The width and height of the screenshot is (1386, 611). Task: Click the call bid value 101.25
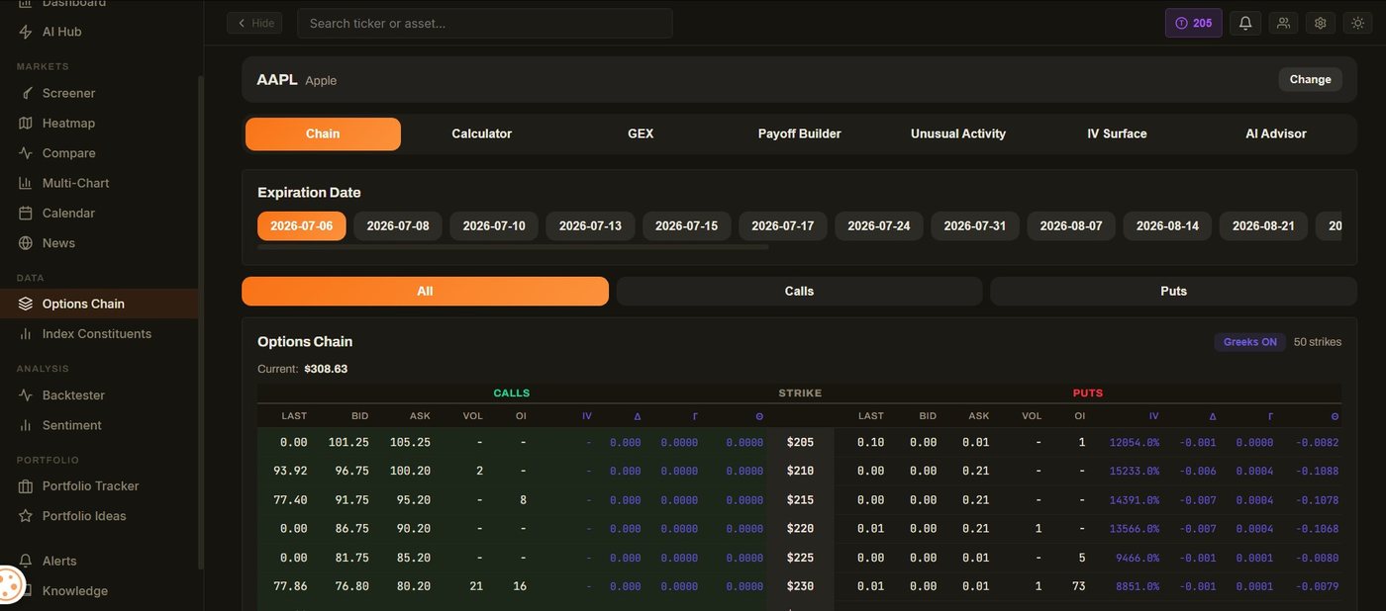click(x=348, y=443)
